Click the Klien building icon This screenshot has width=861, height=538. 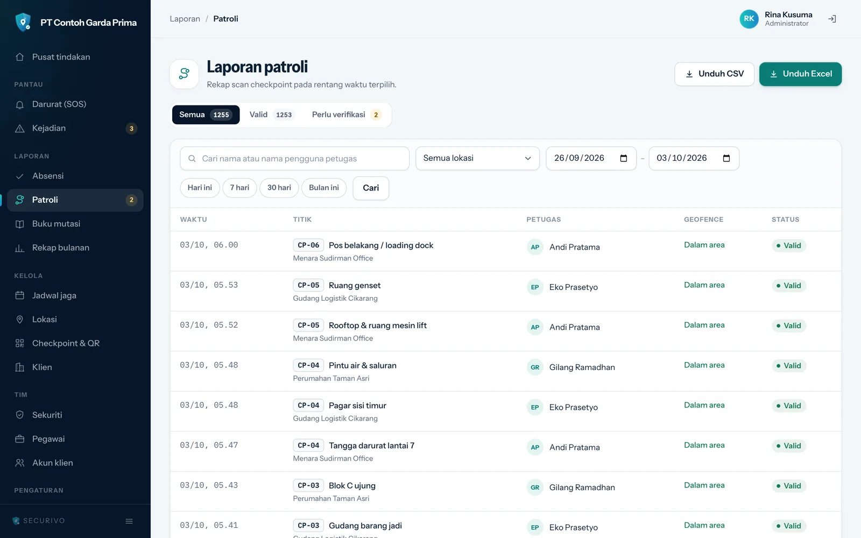click(20, 367)
